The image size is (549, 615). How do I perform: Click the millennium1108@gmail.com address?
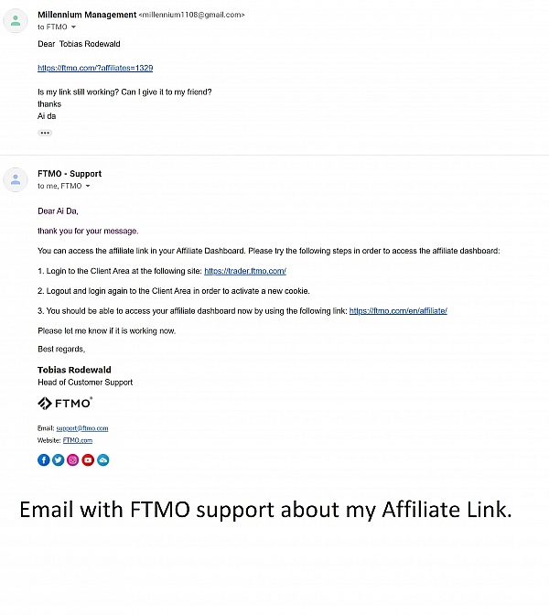click(x=191, y=15)
